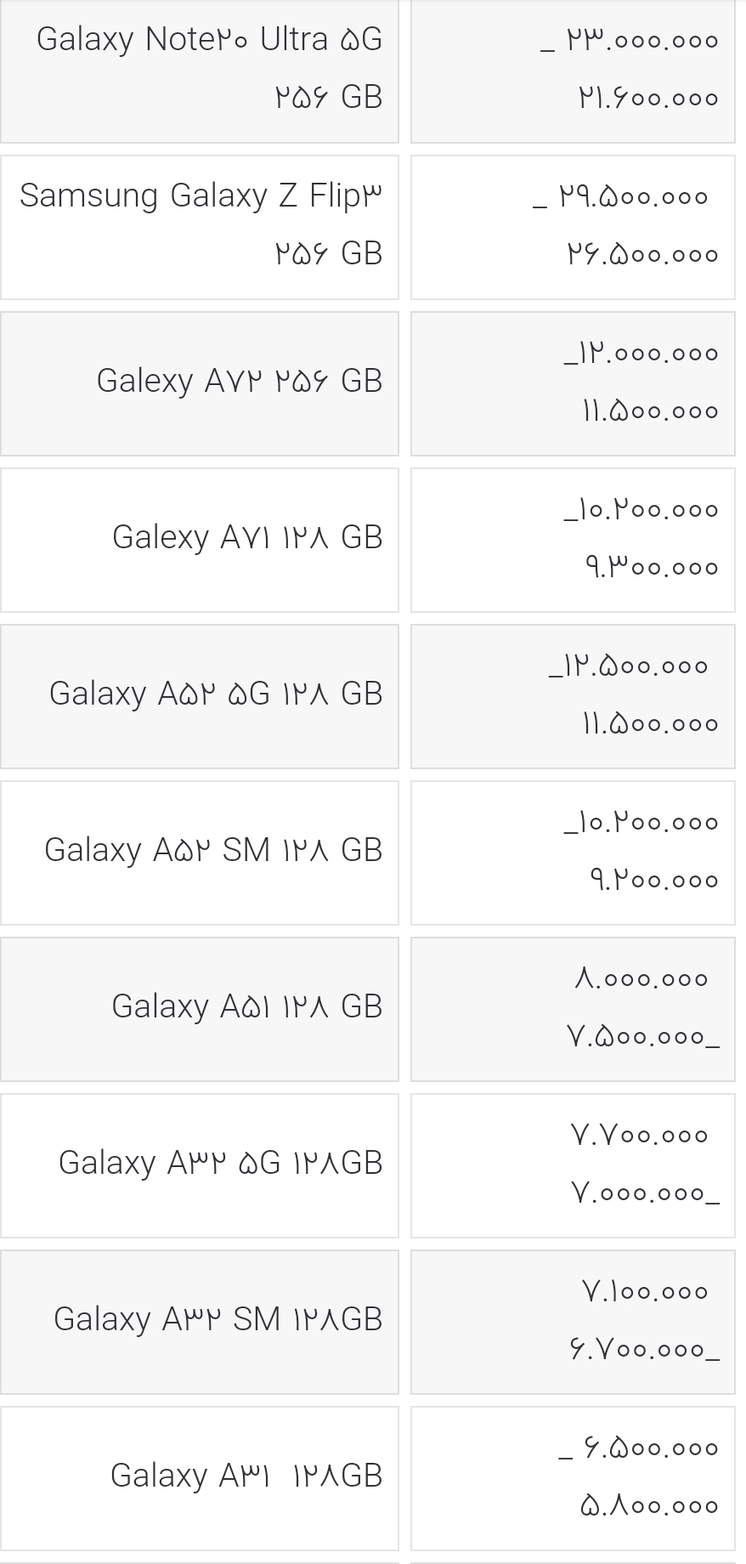Tap the Galaxy A52 SM 128 GB cell

pos(200,852)
